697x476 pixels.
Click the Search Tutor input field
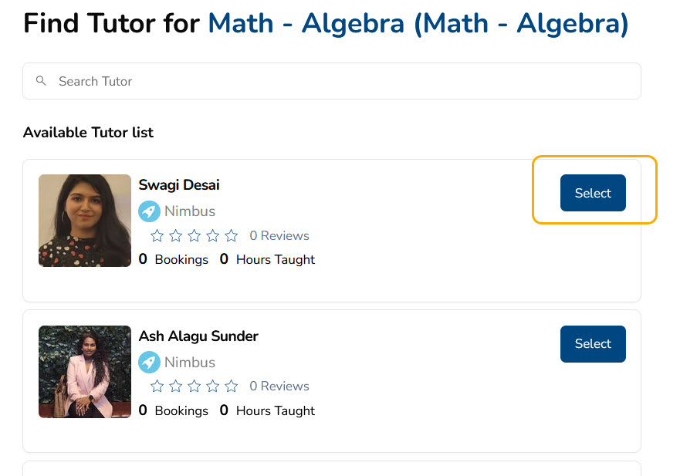[x=332, y=81]
